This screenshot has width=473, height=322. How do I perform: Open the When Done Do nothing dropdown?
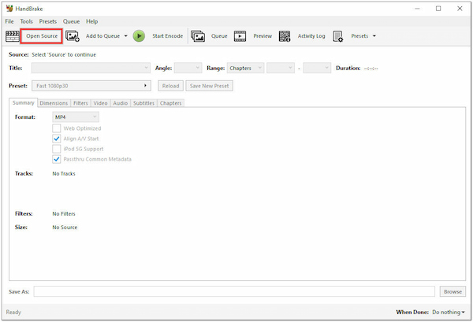tap(449, 312)
